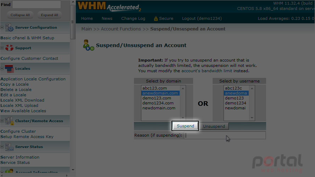
Task: Select demo1234 in the username list
Action: [x=236, y=103]
